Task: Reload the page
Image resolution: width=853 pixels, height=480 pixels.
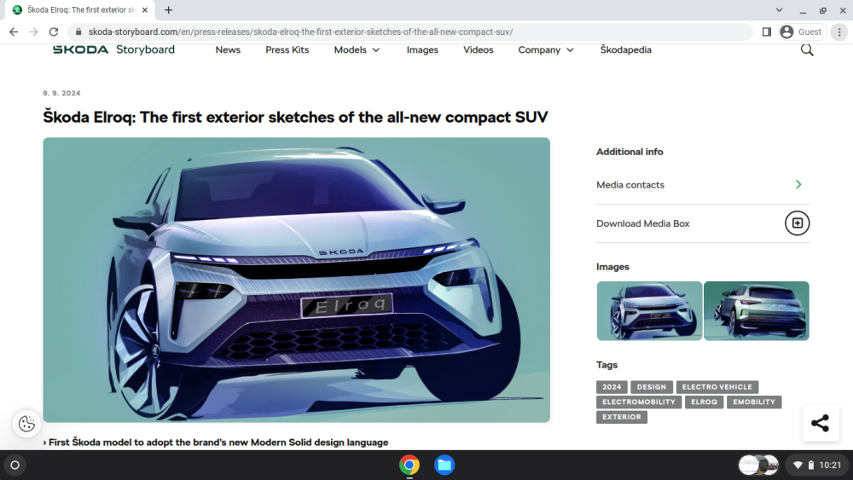Action: point(53,32)
